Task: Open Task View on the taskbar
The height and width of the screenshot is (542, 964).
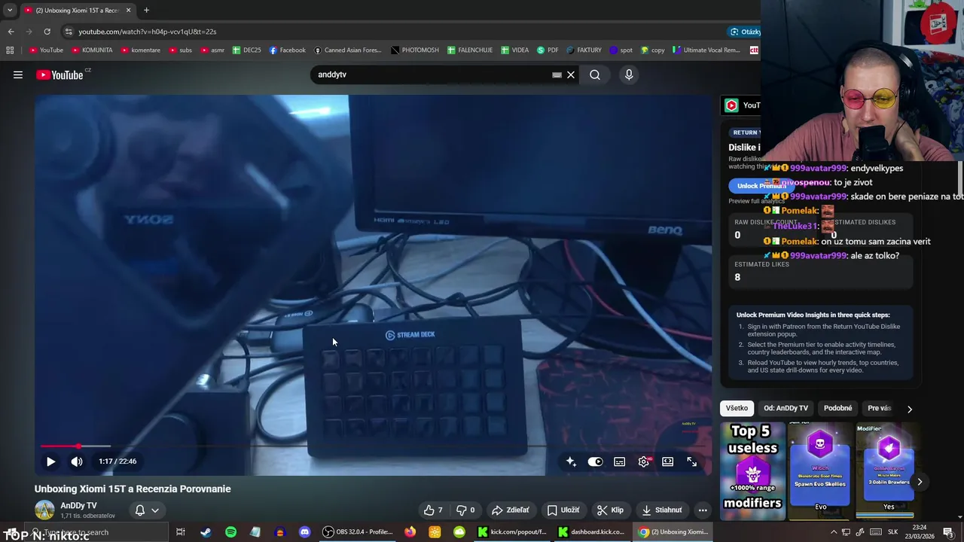Action: point(181,532)
